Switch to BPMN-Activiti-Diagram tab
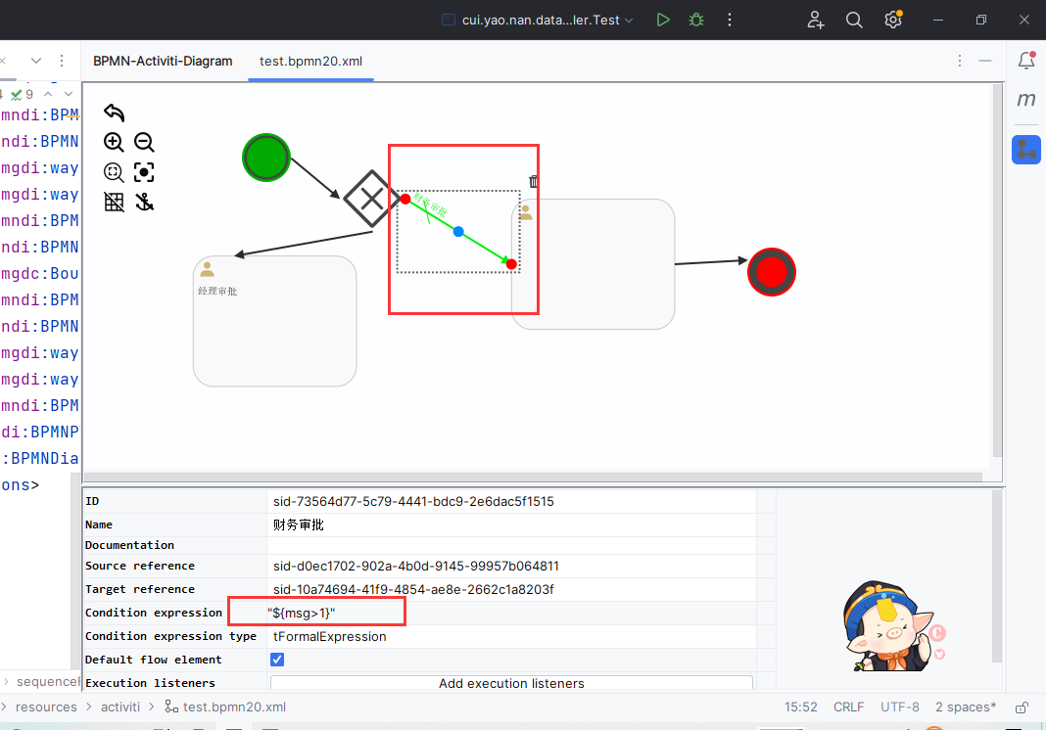The height and width of the screenshot is (730, 1046). tap(163, 61)
